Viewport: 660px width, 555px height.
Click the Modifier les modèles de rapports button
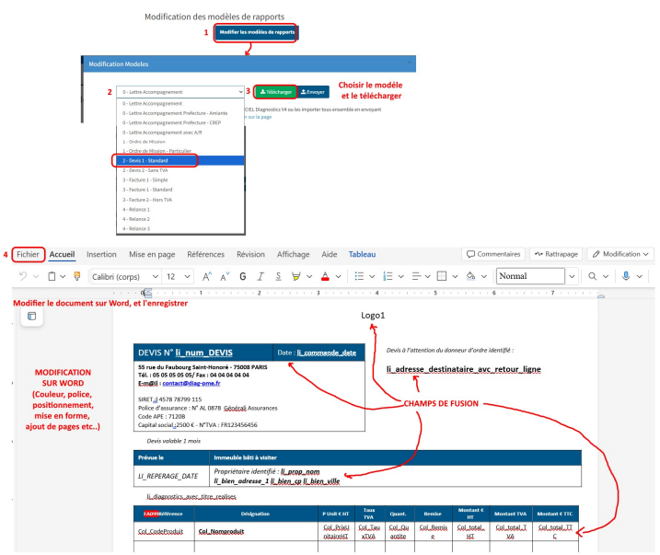point(257,32)
